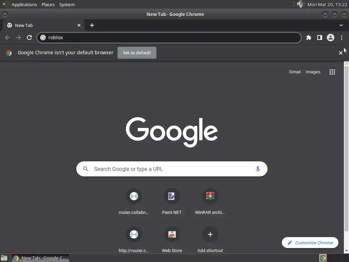This screenshot has width=349, height=262.
Task: Open the router.collabn... shortcut
Action: (134, 202)
